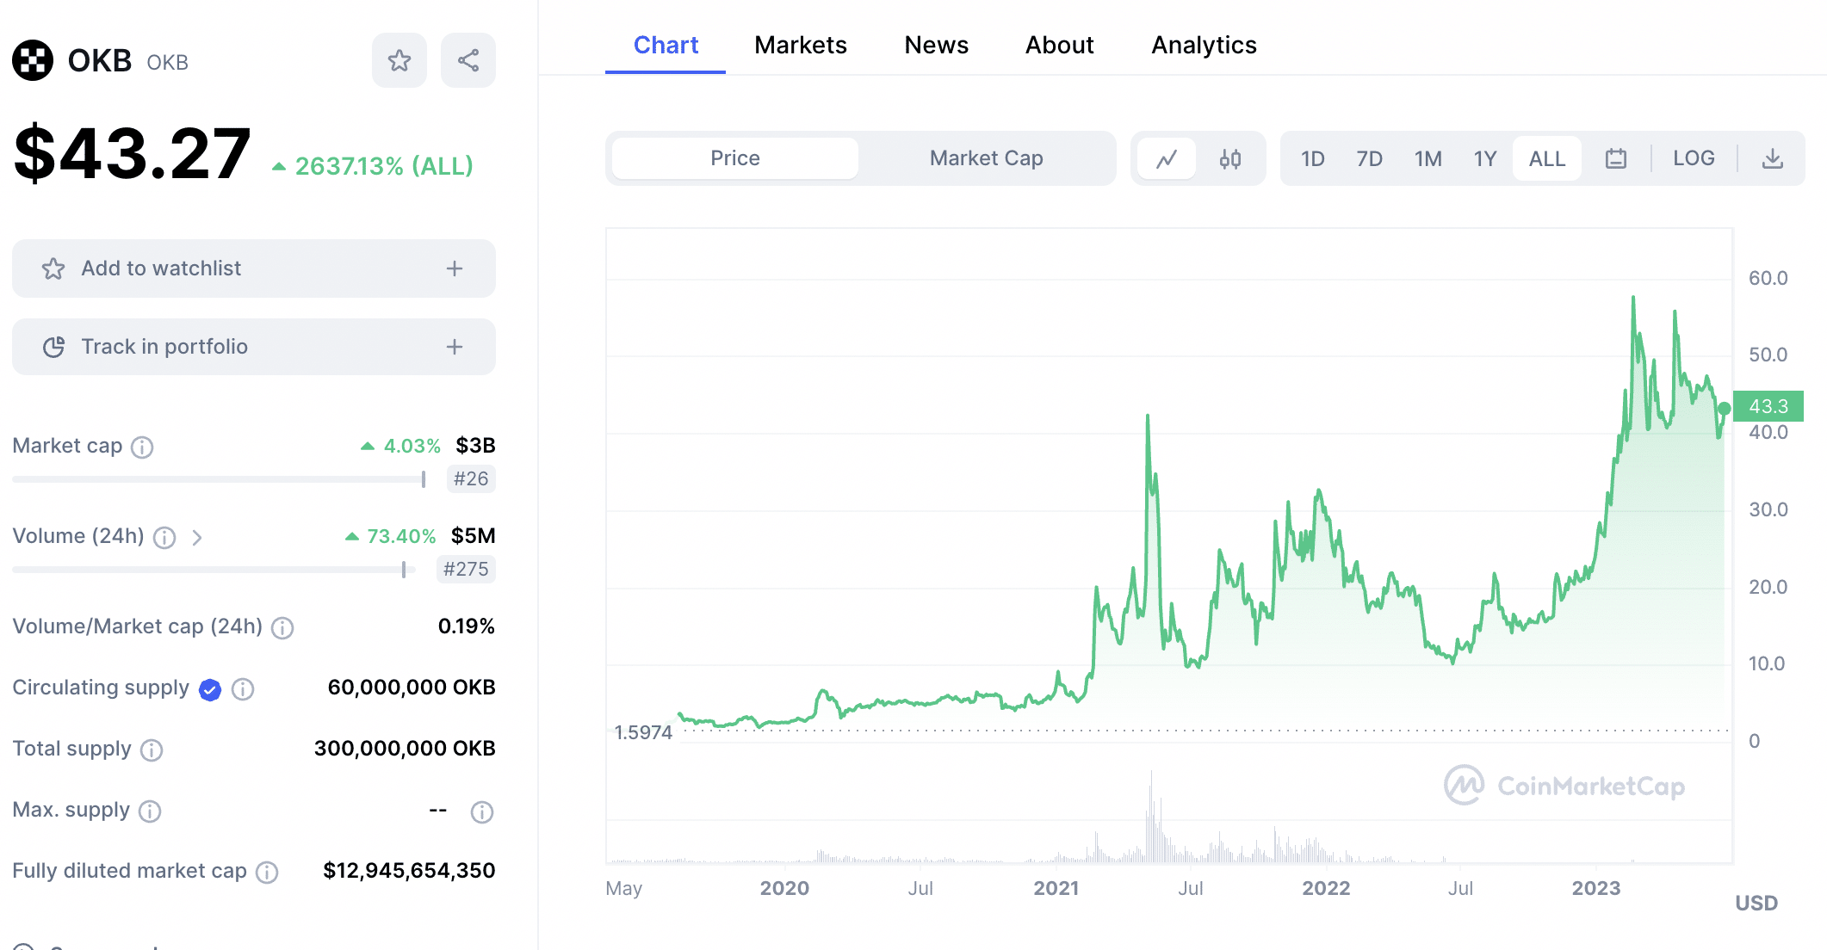Click the USD currency label
1827x950 pixels.
(1756, 903)
